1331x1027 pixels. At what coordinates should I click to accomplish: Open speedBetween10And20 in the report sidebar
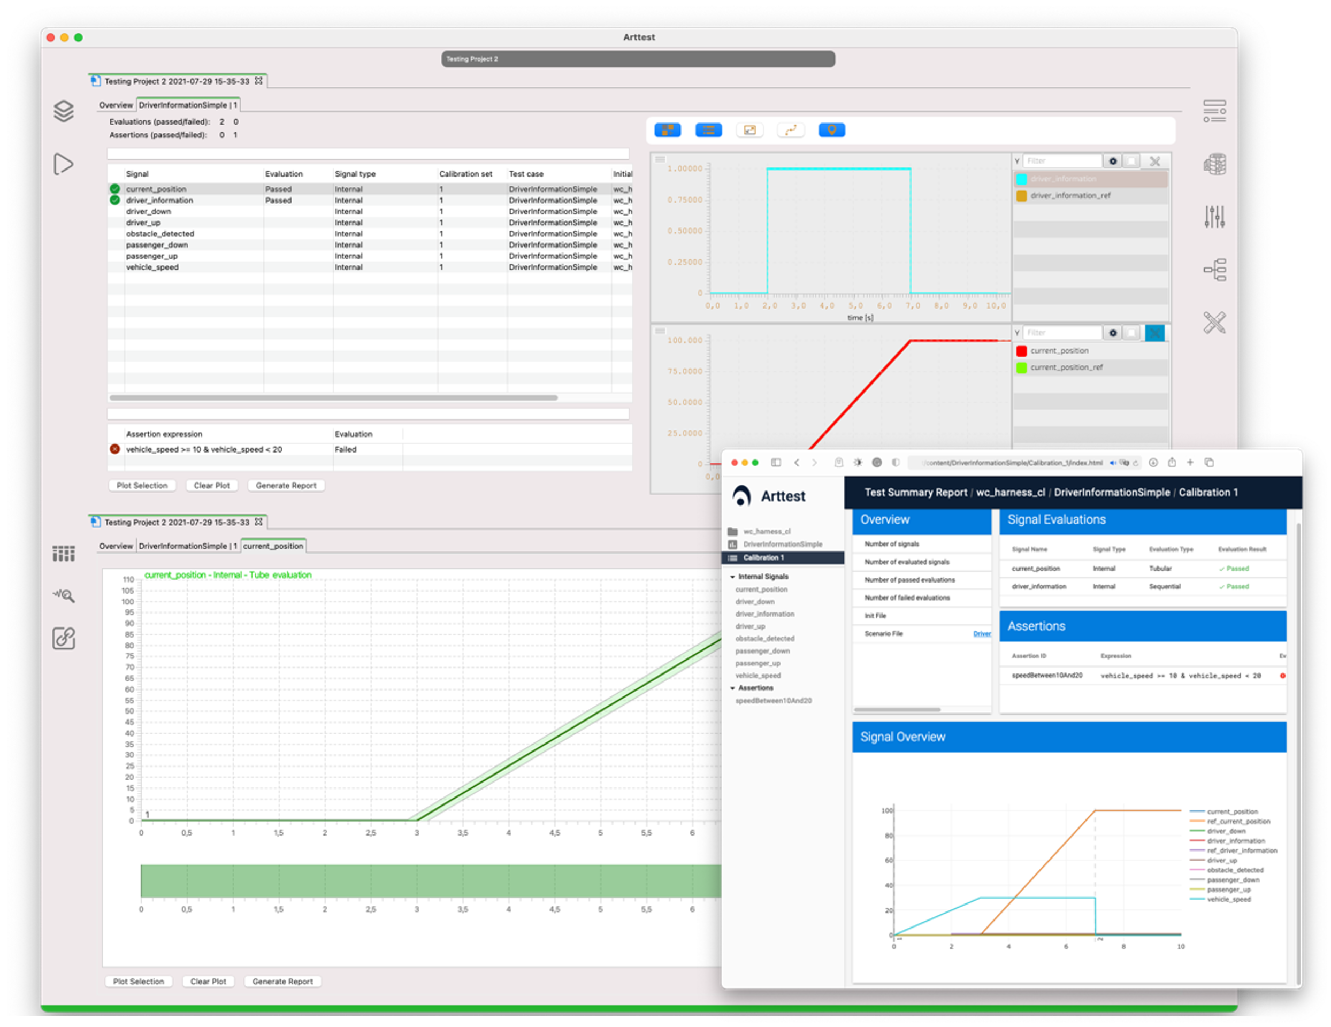pyautogui.click(x=774, y=701)
